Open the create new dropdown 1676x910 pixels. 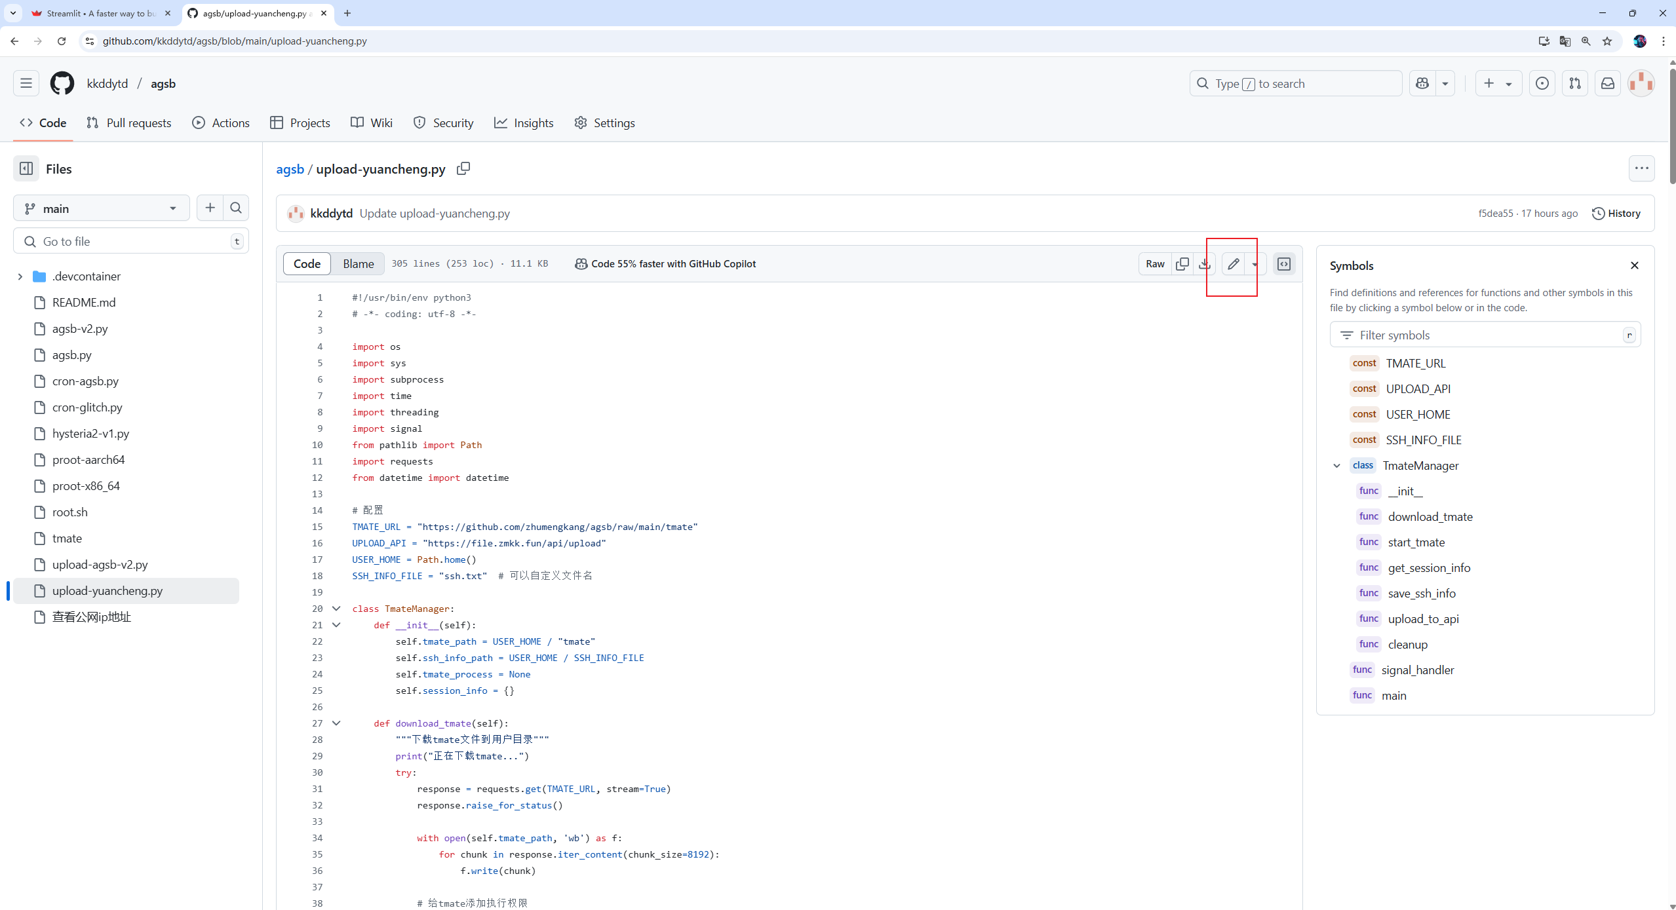(x=1498, y=83)
